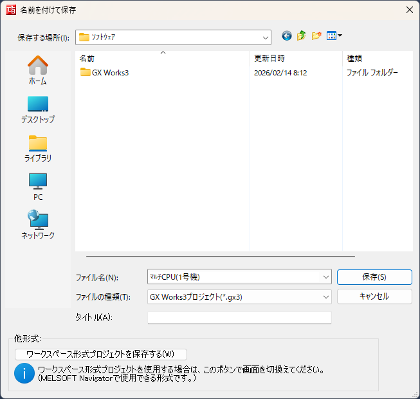Sort by the 名前 column header

(x=163, y=58)
